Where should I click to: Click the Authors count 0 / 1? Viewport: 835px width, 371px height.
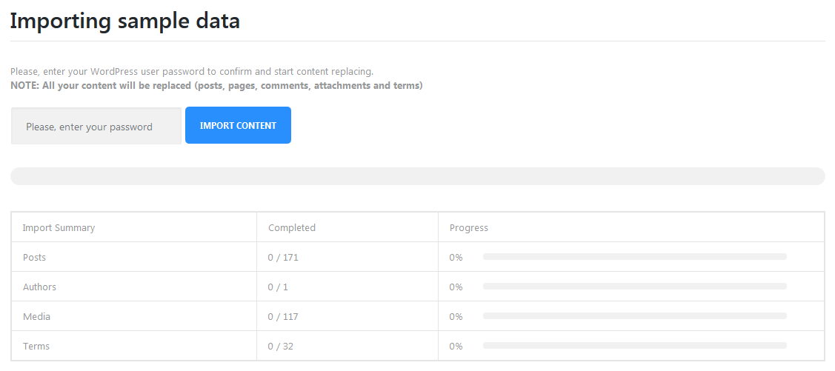point(278,287)
